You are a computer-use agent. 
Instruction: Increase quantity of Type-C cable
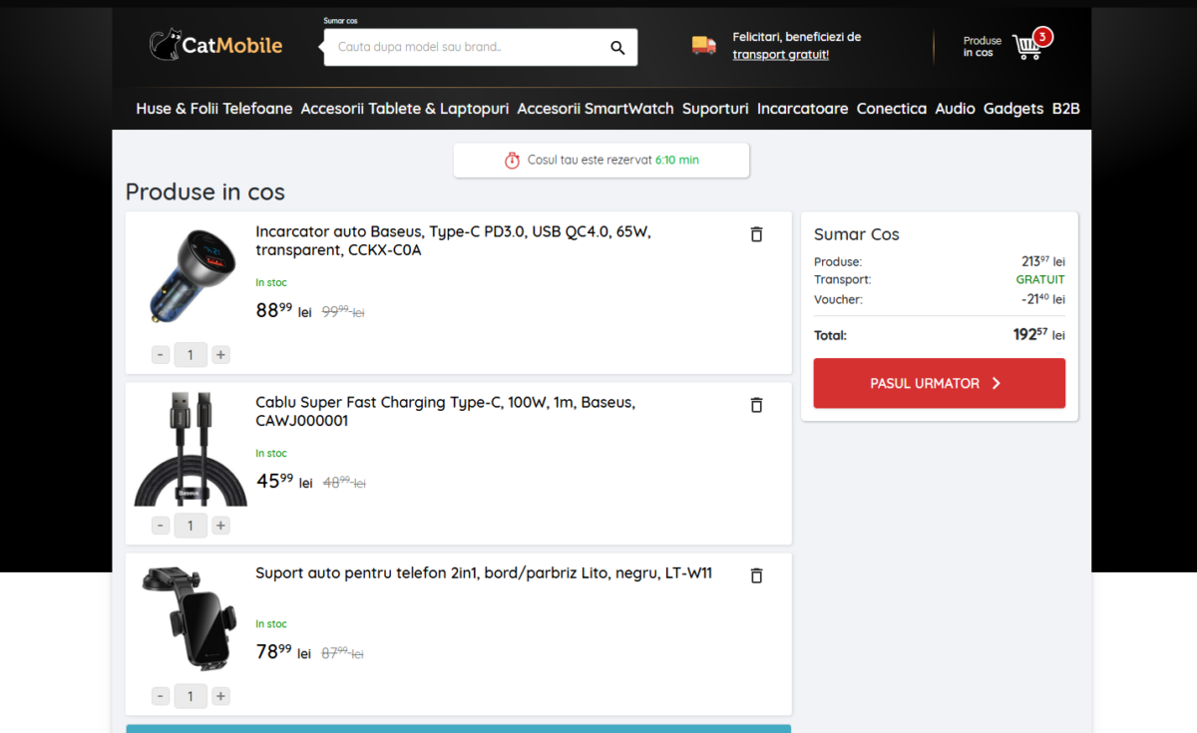tap(220, 526)
